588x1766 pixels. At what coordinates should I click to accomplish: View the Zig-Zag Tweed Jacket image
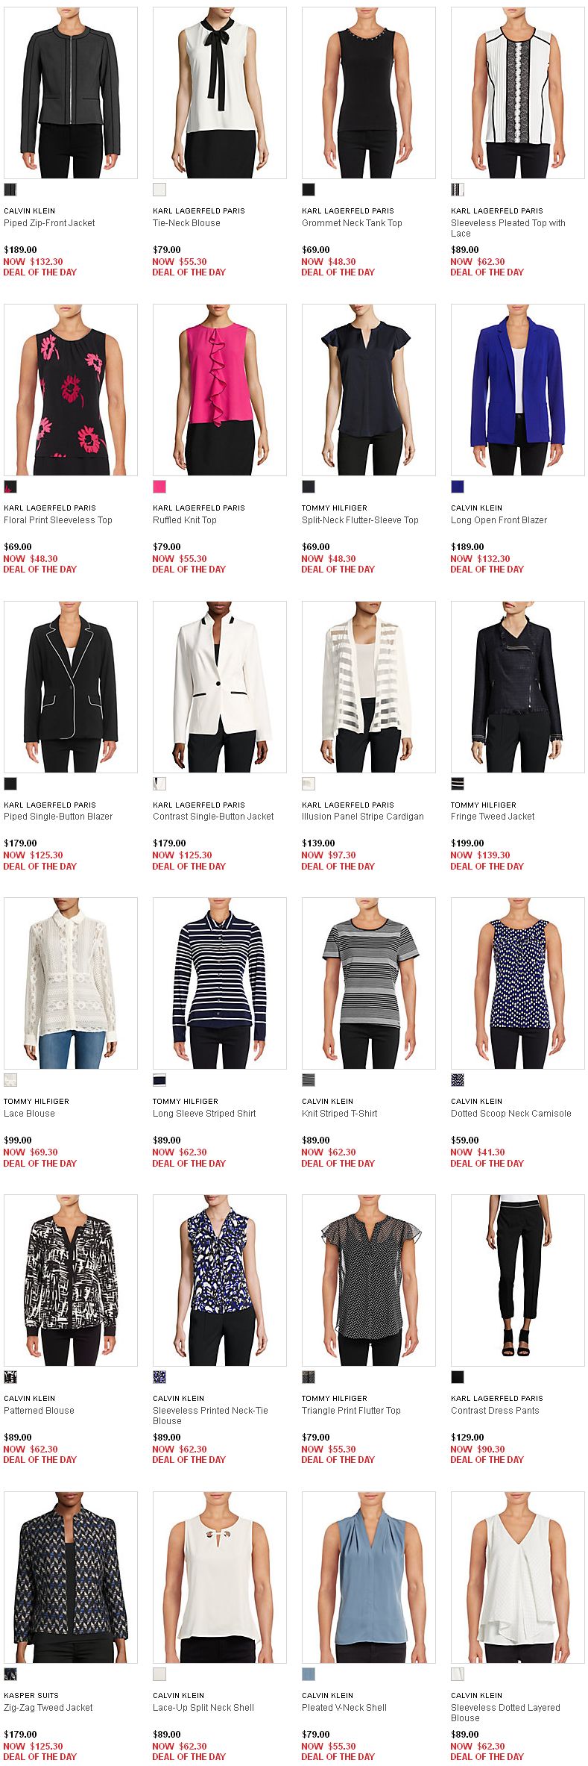[71, 1577]
